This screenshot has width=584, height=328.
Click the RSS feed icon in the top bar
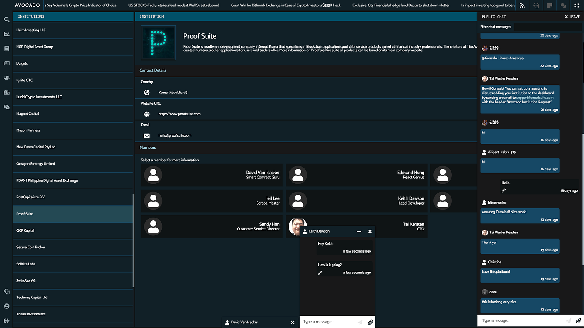pyautogui.click(x=522, y=5)
